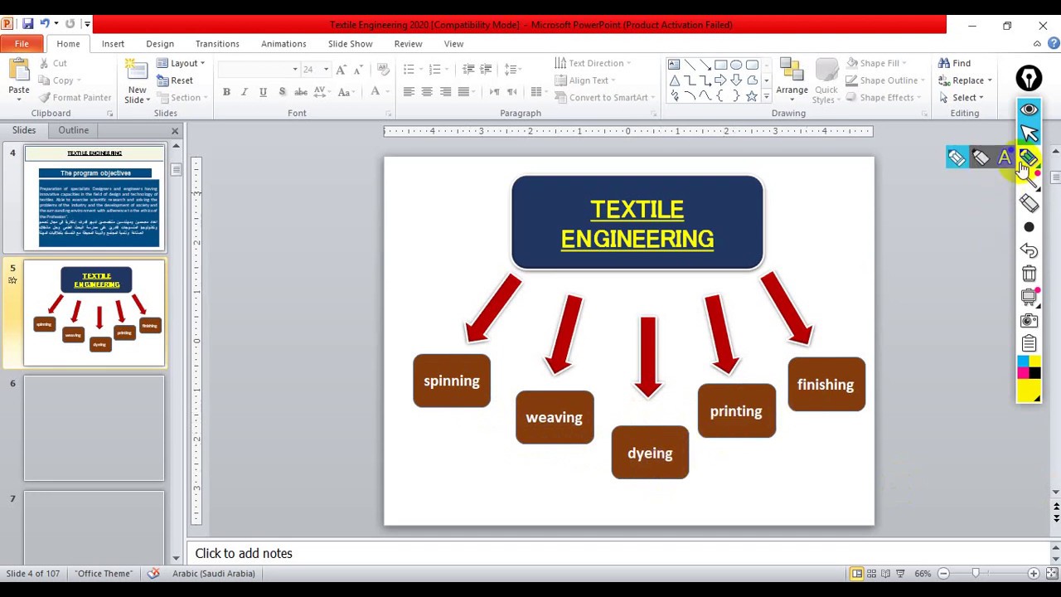
Task: Click the trash bin in annotation toolbar
Action: 1029,274
